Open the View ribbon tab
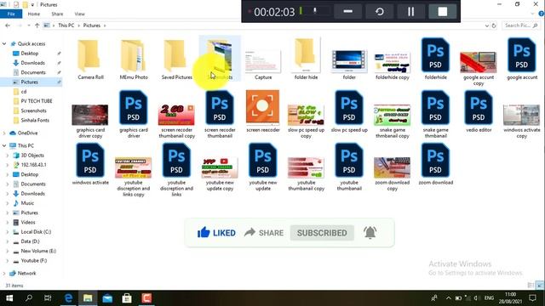Image resolution: width=545 pixels, height=306 pixels. tap(79, 14)
